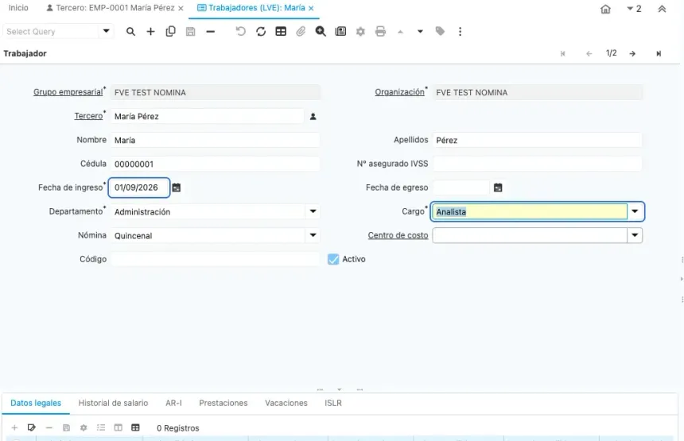
Task: Refresh the record data
Action: point(261,31)
